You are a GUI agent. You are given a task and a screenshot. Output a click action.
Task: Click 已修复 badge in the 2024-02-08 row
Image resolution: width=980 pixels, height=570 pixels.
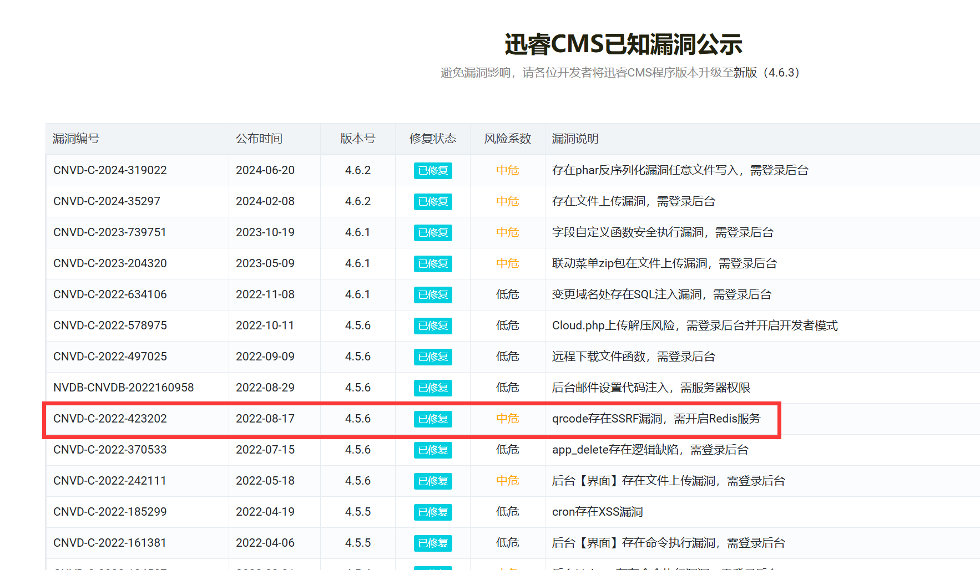pyautogui.click(x=433, y=202)
